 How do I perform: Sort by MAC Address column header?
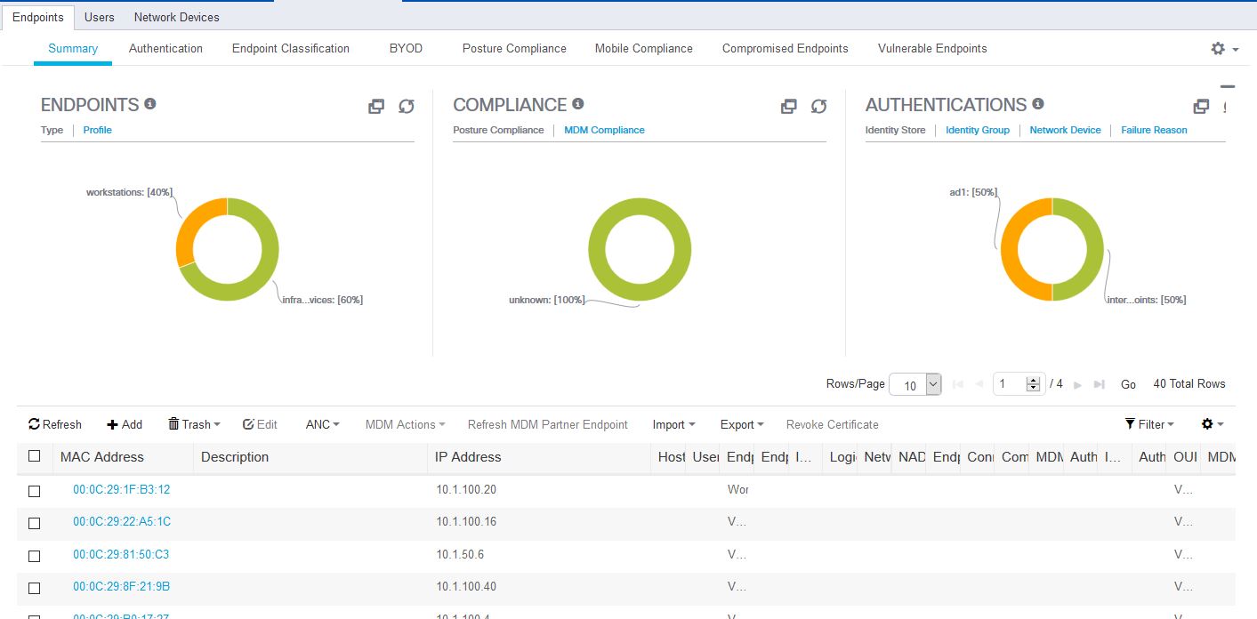(102, 456)
